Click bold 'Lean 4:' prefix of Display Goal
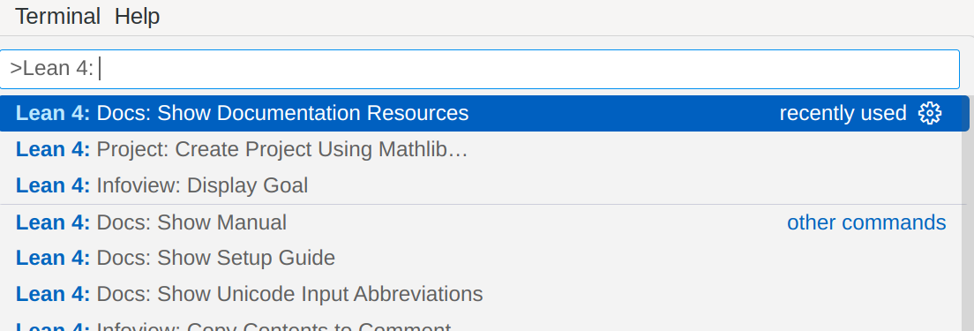 54,185
